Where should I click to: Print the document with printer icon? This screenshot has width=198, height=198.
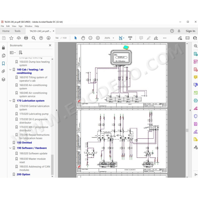[26, 38]
